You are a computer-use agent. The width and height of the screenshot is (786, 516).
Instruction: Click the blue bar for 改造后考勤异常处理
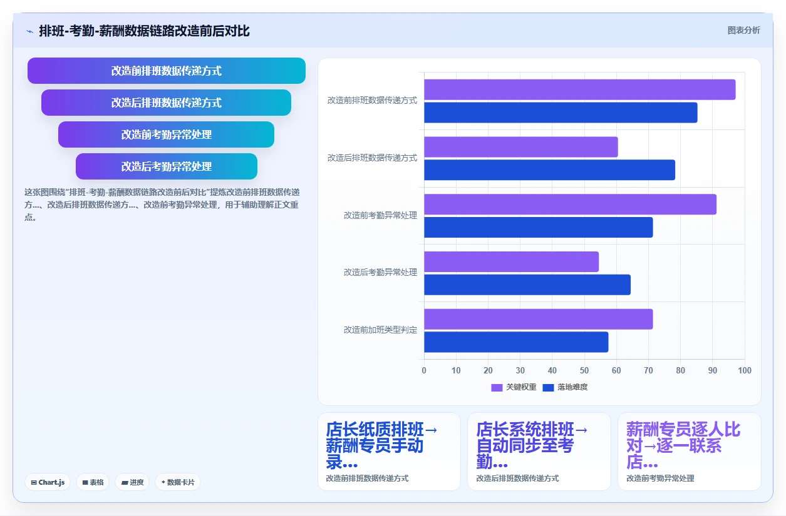[x=527, y=285]
